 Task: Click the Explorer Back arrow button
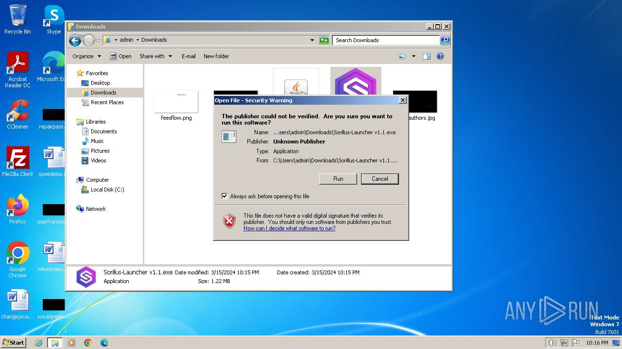pyautogui.click(x=75, y=40)
